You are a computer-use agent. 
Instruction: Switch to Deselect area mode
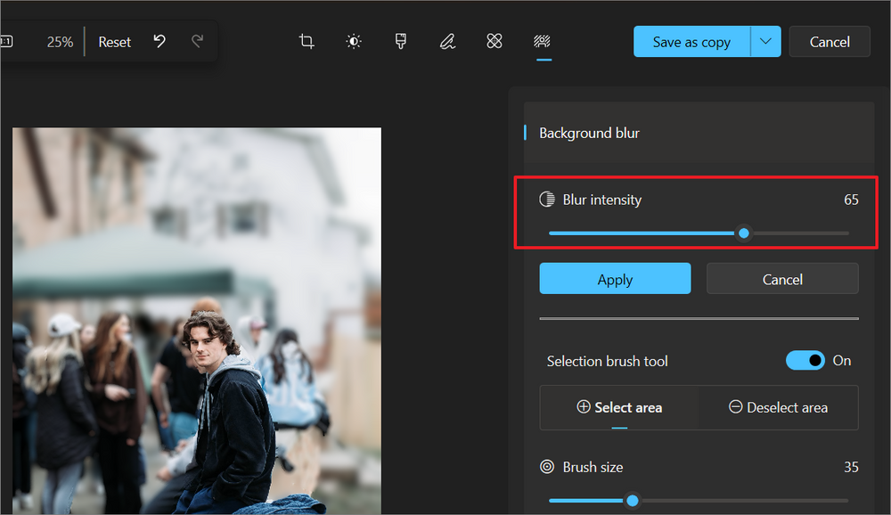(x=778, y=407)
